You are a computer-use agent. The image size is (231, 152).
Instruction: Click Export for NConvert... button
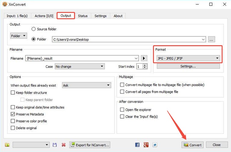90,145
